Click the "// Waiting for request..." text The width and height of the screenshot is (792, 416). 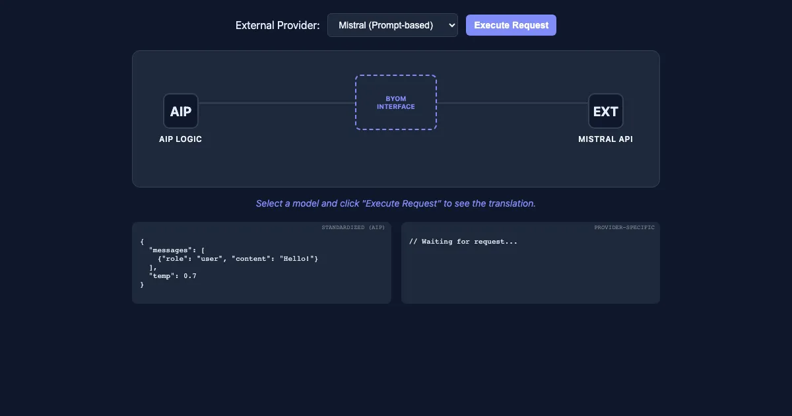tap(463, 242)
